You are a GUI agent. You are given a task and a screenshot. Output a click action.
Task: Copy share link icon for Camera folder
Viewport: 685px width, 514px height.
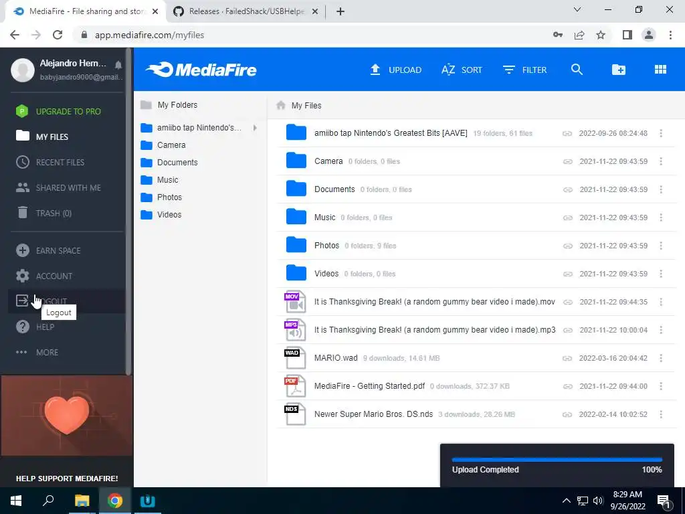[x=567, y=161]
